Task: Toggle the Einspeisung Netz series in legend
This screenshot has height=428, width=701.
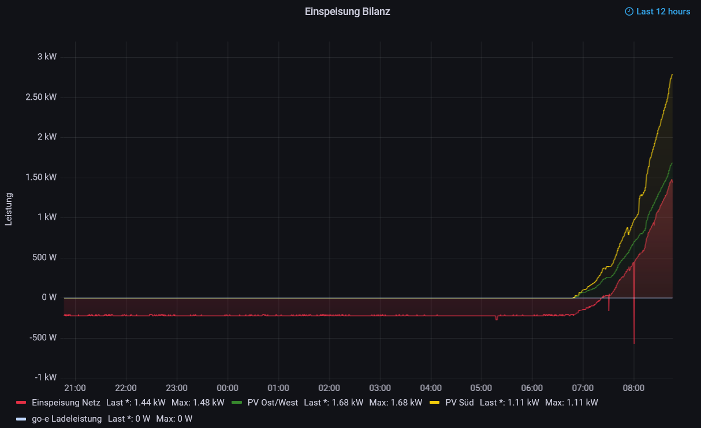Action: [66, 403]
